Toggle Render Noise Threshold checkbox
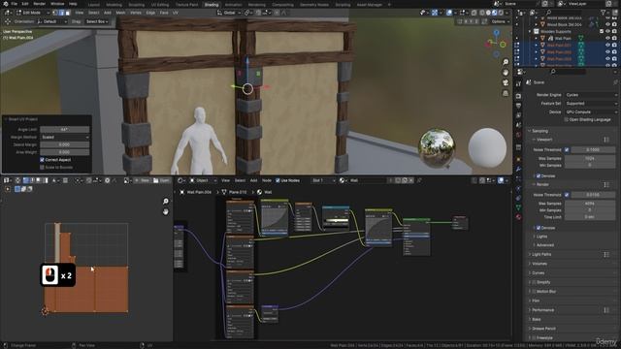This screenshot has width=621, height=349. tap(567, 195)
